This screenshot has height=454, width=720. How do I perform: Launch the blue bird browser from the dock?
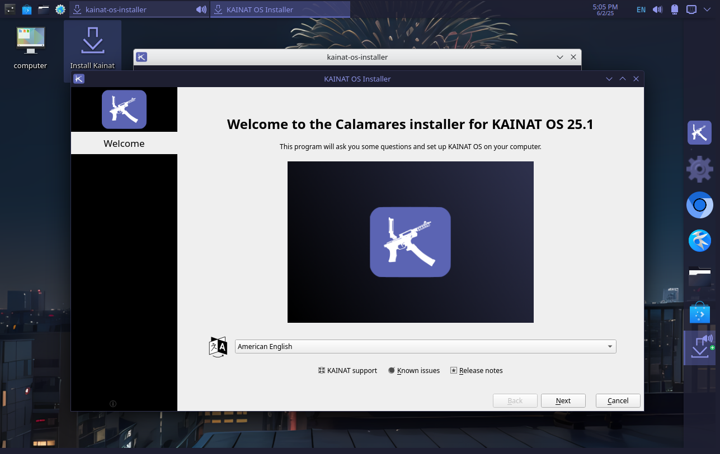click(699, 241)
